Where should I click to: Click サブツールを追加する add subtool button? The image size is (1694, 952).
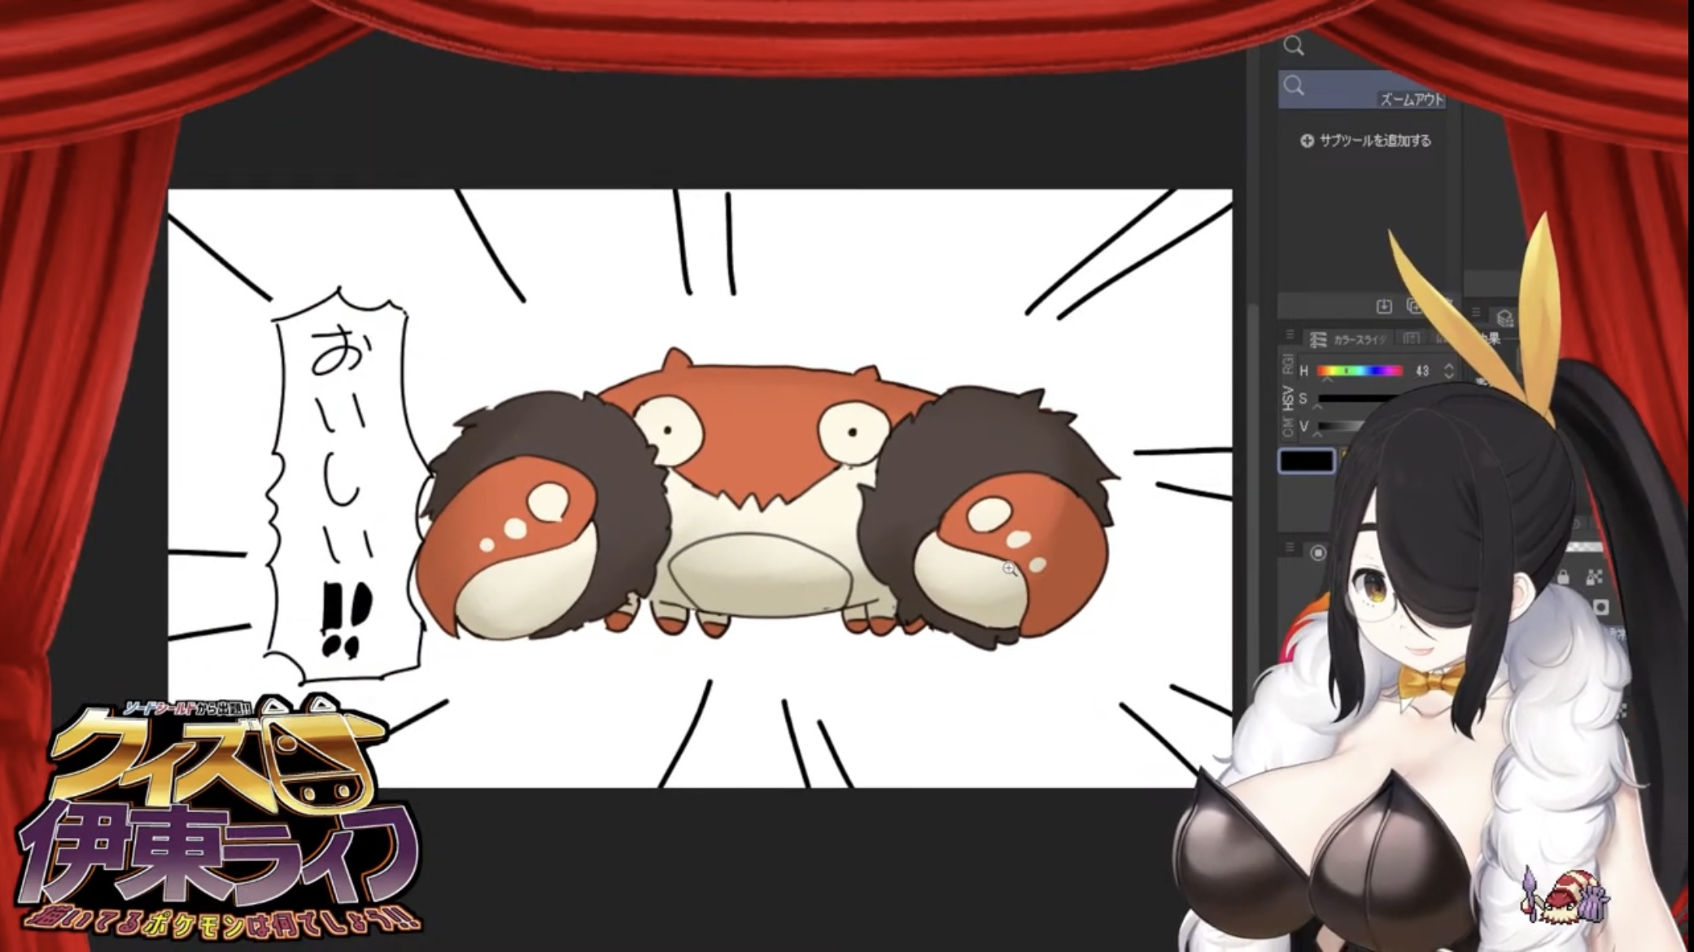click(1365, 141)
